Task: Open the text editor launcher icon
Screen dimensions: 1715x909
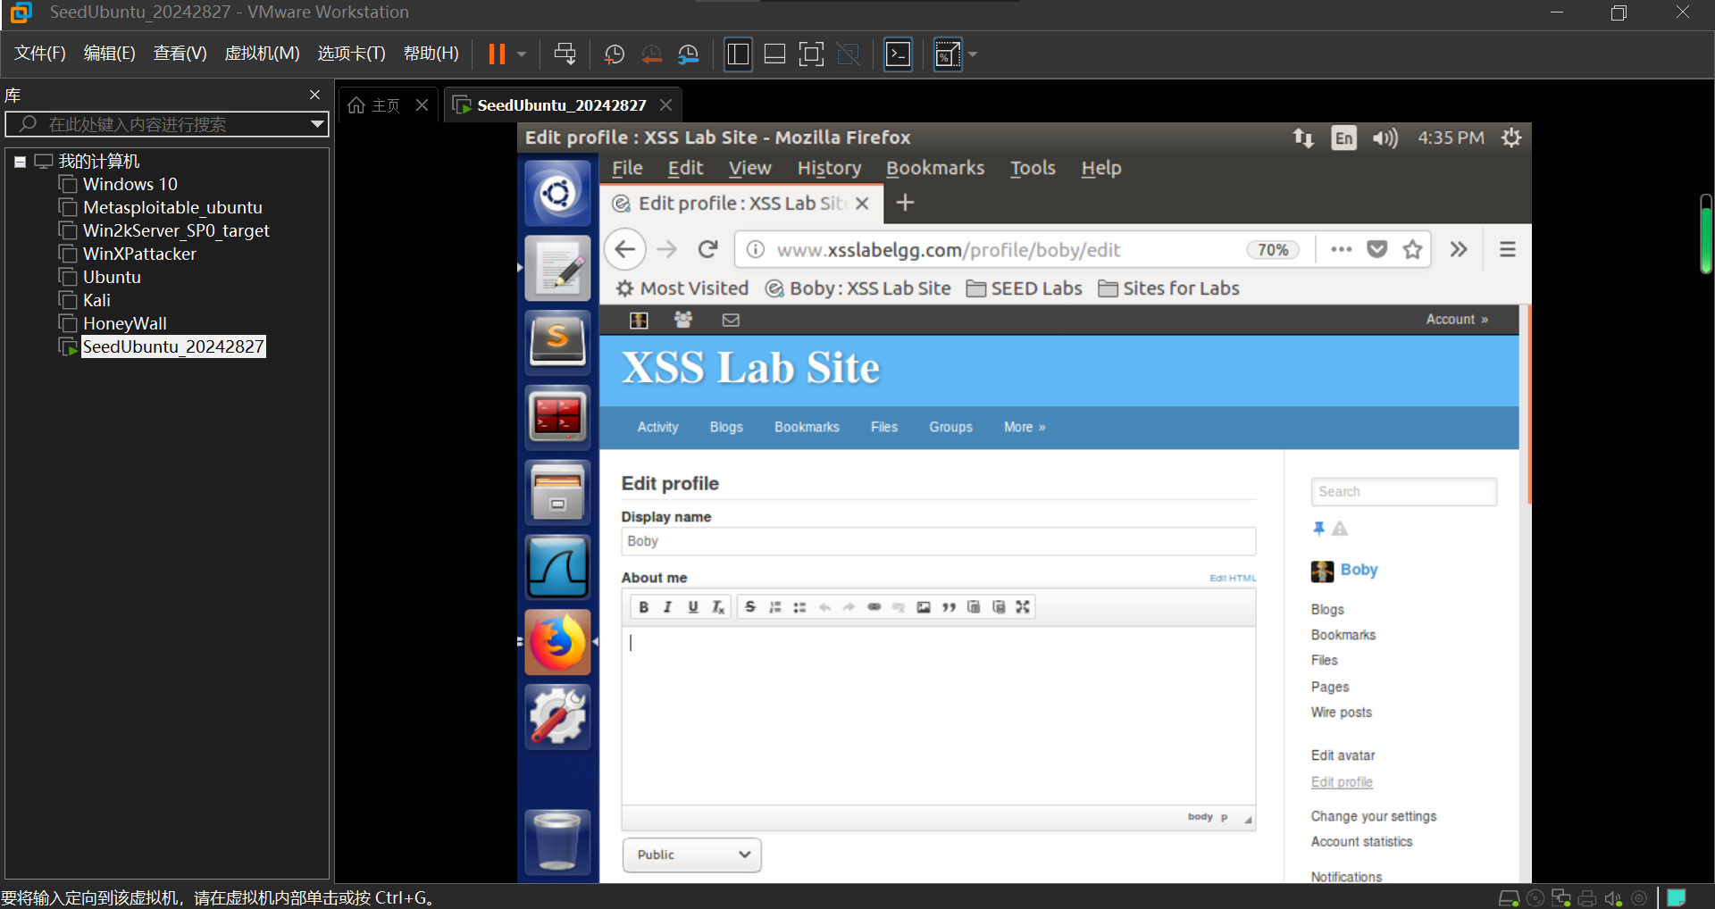Action: pyautogui.click(x=557, y=267)
